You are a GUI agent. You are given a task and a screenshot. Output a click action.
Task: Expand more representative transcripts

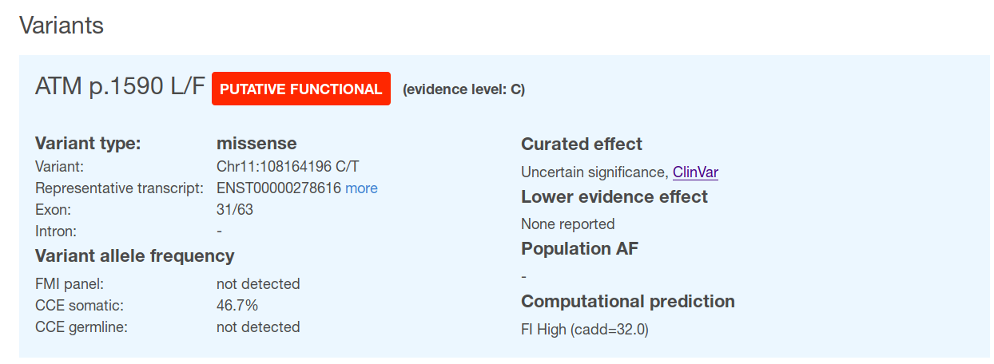(x=361, y=188)
